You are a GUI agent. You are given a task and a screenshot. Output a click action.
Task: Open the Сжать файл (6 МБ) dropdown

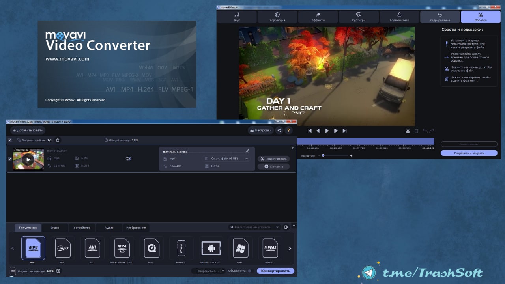coord(226,159)
